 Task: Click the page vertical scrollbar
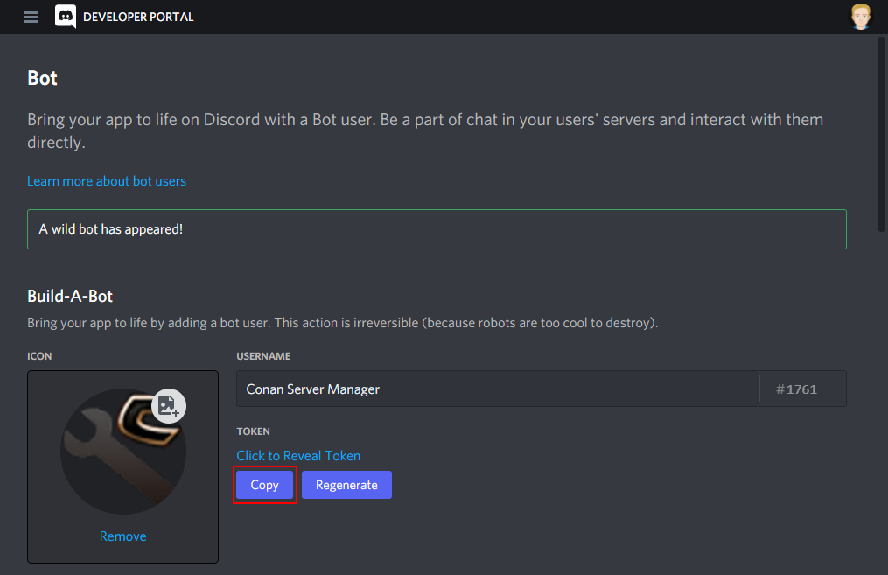tap(881, 135)
